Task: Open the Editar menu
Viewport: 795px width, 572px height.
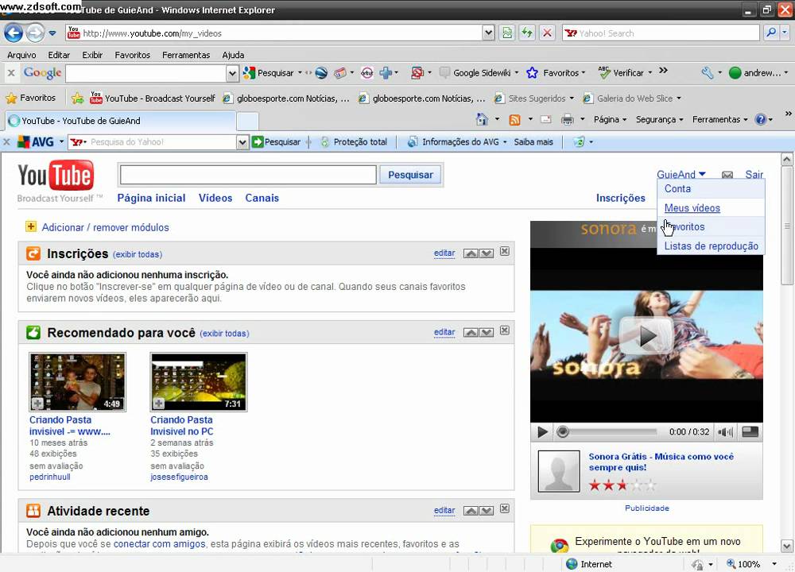Action: (59, 55)
